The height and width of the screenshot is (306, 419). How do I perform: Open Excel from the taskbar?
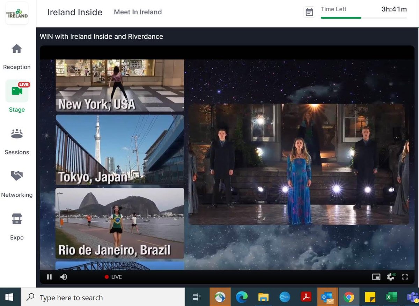[391, 297]
